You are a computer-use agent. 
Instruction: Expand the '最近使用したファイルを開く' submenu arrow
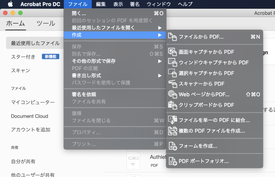tap(160, 28)
